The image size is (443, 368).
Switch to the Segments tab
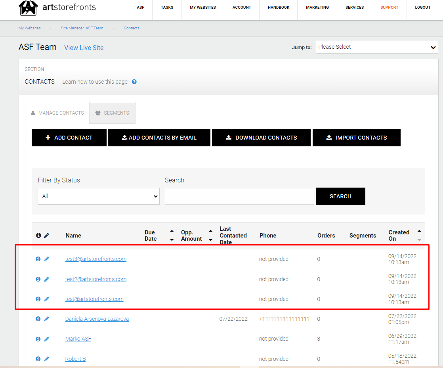113,113
